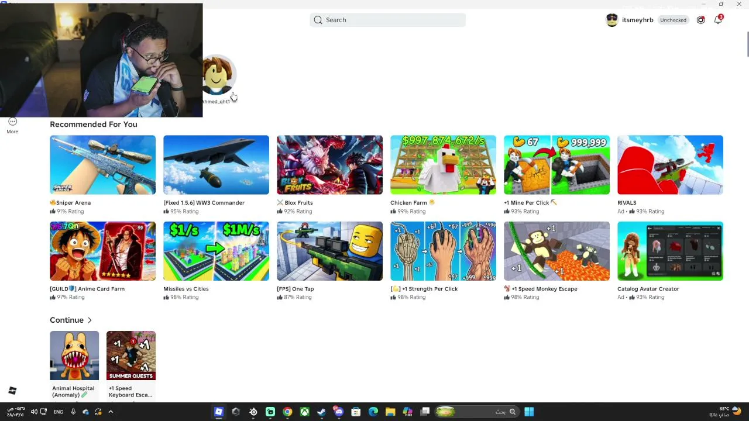The image size is (749, 421).
Task: Open the Blox Fruits game thumbnail
Action: pyautogui.click(x=329, y=165)
